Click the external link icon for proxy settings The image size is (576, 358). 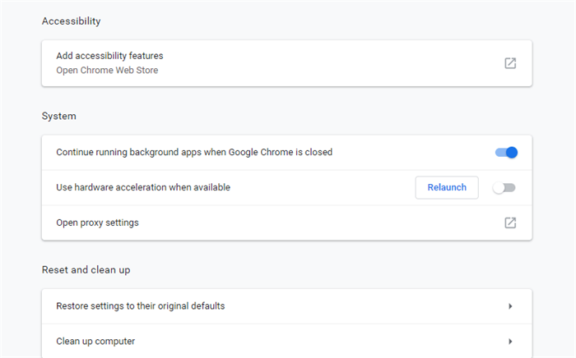tap(510, 223)
